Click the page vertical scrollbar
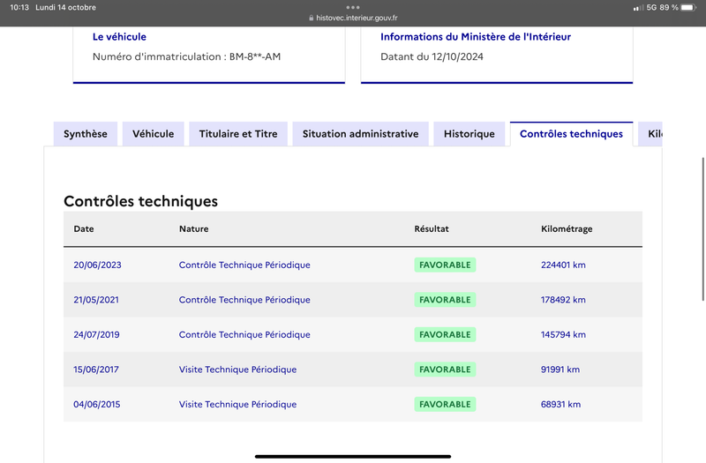 (702, 229)
